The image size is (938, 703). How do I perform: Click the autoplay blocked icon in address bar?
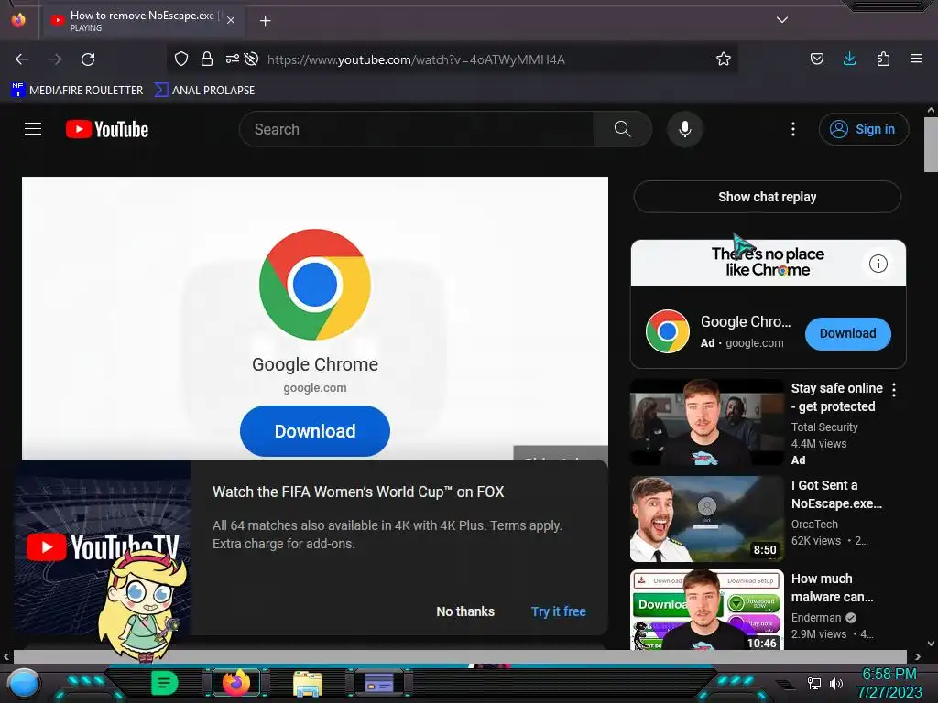tap(252, 59)
